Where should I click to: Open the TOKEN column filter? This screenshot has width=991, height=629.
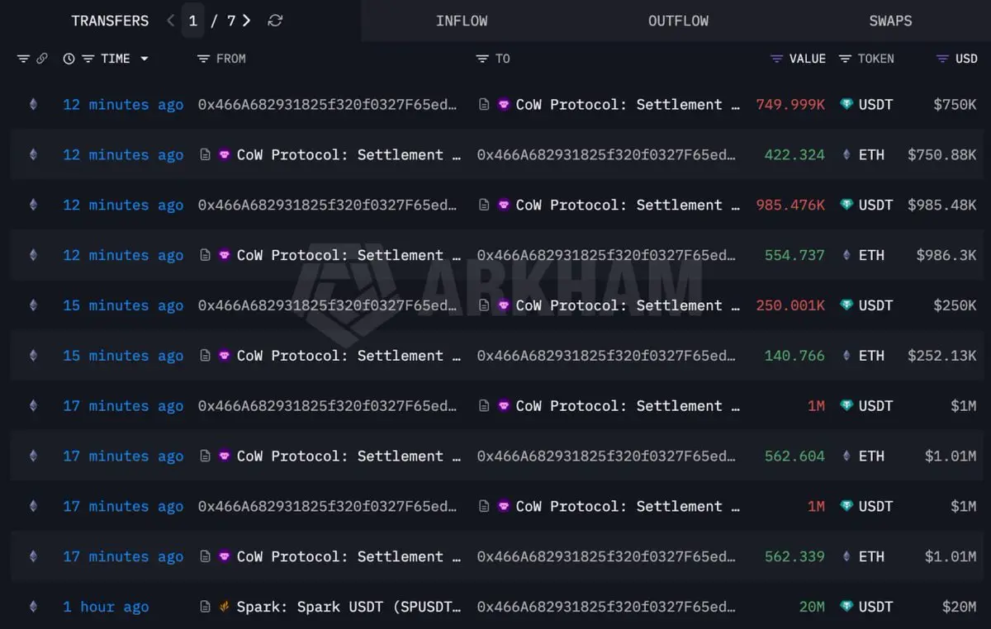pos(845,59)
